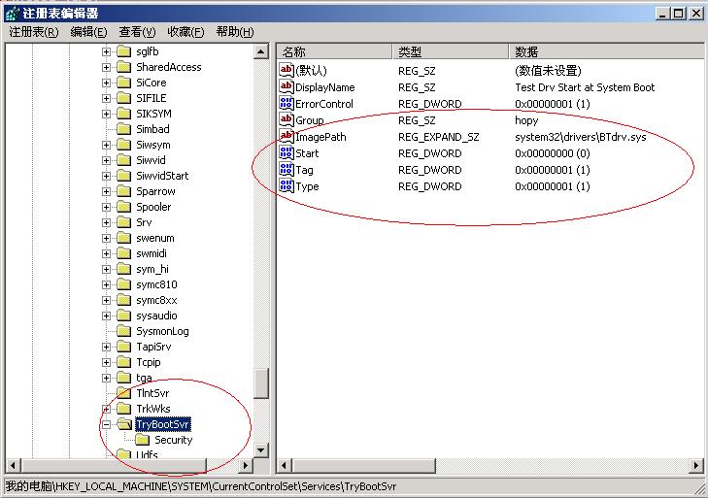The height and width of the screenshot is (498, 708).
Task: Click the tree pane scroll up arrow
Action: click(260, 51)
